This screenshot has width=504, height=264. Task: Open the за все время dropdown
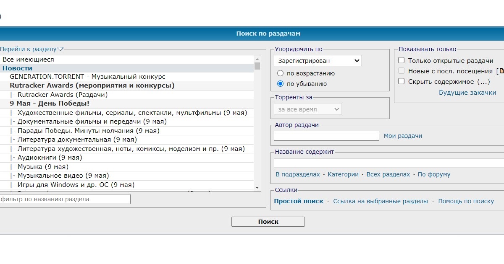[x=307, y=109]
